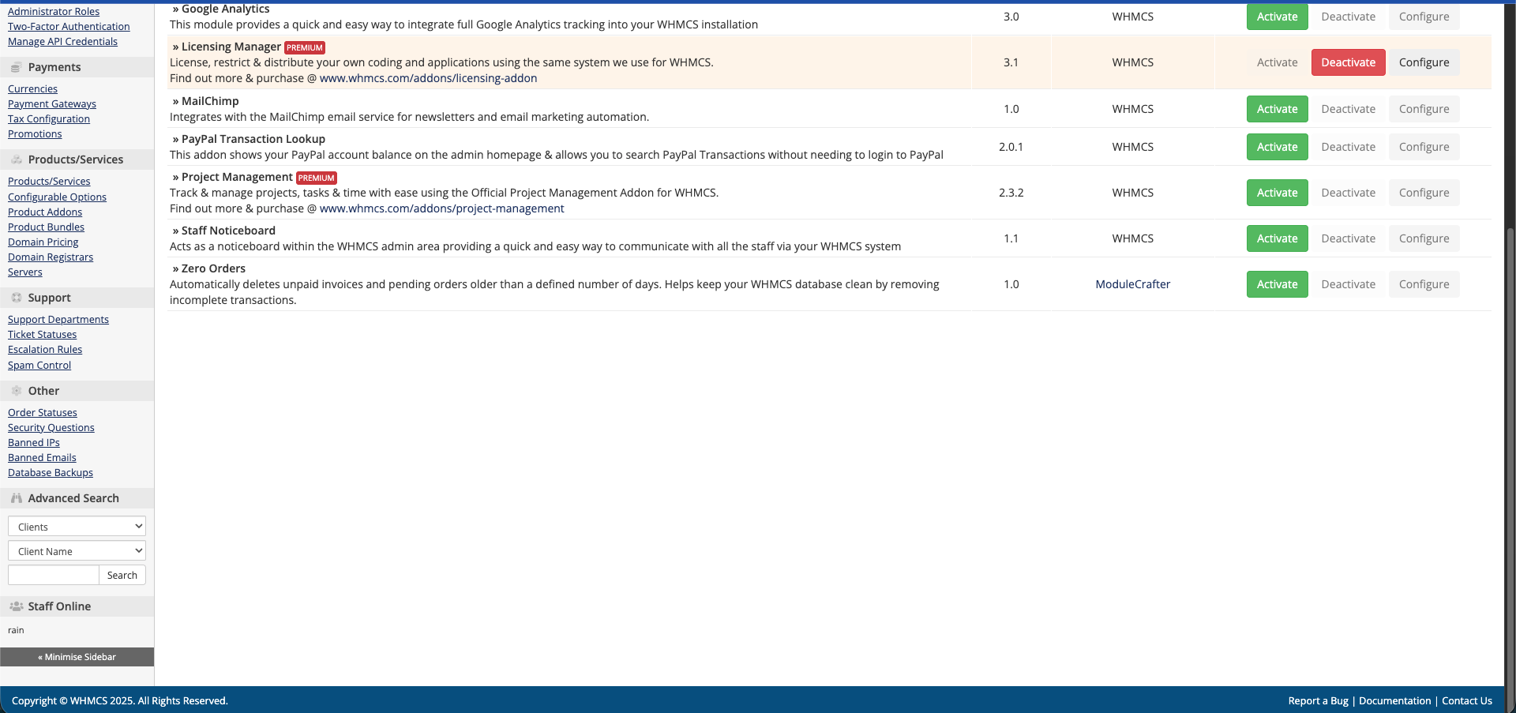Go to Database Backups

coord(51,473)
